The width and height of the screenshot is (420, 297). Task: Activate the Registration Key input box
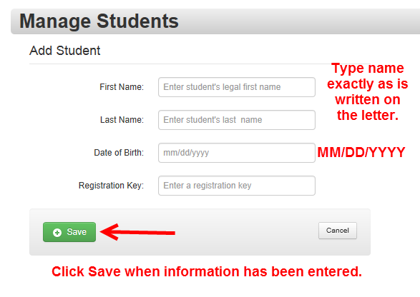[237, 186]
